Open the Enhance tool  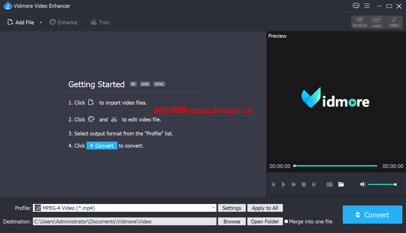[x=64, y=22]
